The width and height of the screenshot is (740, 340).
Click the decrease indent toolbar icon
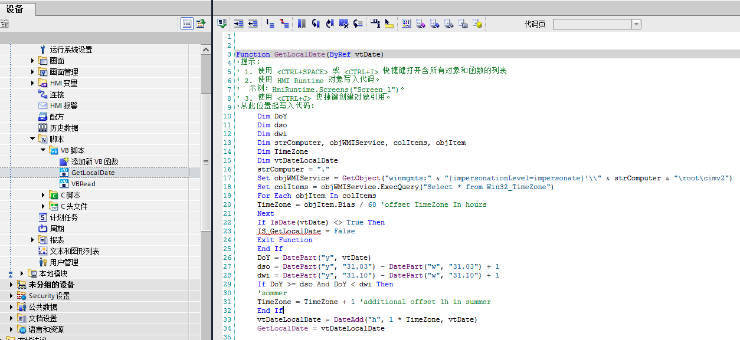click(253, 24)
